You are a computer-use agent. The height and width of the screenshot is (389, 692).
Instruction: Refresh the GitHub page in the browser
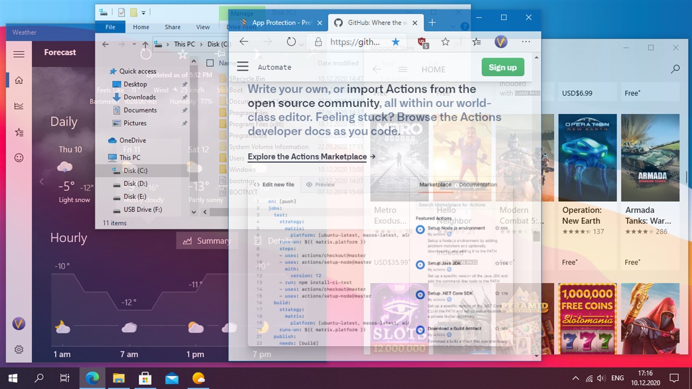(292, 42)
